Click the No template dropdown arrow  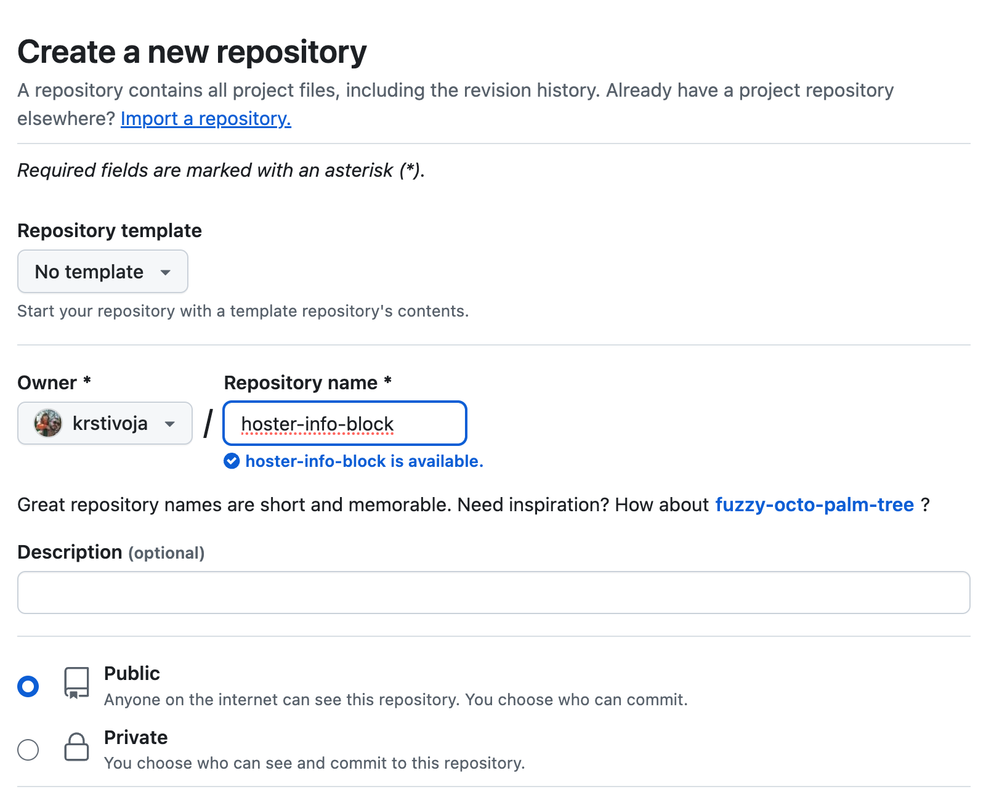(x=165, y=272)
